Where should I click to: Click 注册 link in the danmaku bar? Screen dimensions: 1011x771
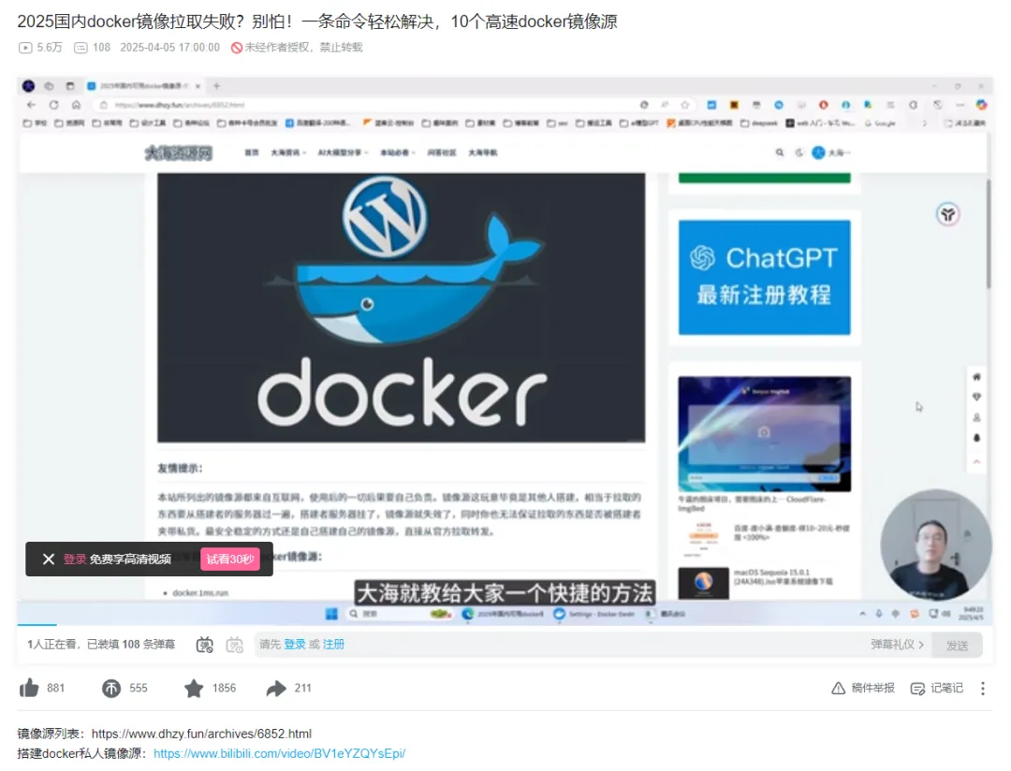[333, 644]
